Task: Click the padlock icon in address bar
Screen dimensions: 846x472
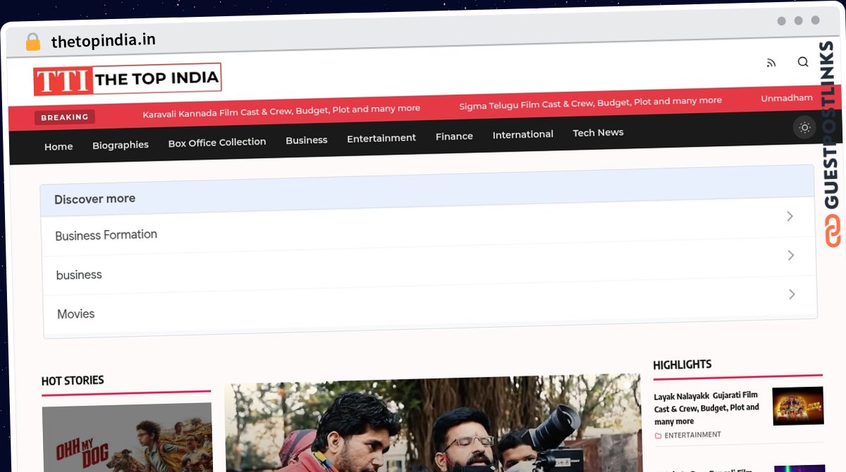Action: [33, 42]
